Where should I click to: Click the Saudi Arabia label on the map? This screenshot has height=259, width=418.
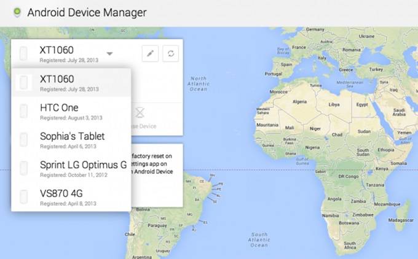[x=399, y=112]
